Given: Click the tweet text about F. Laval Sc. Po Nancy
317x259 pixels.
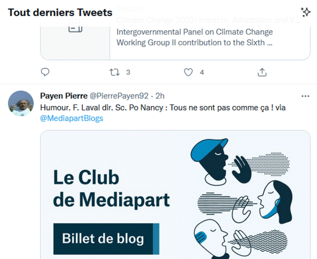Looking at the screenshot, I should click(163, 108).
